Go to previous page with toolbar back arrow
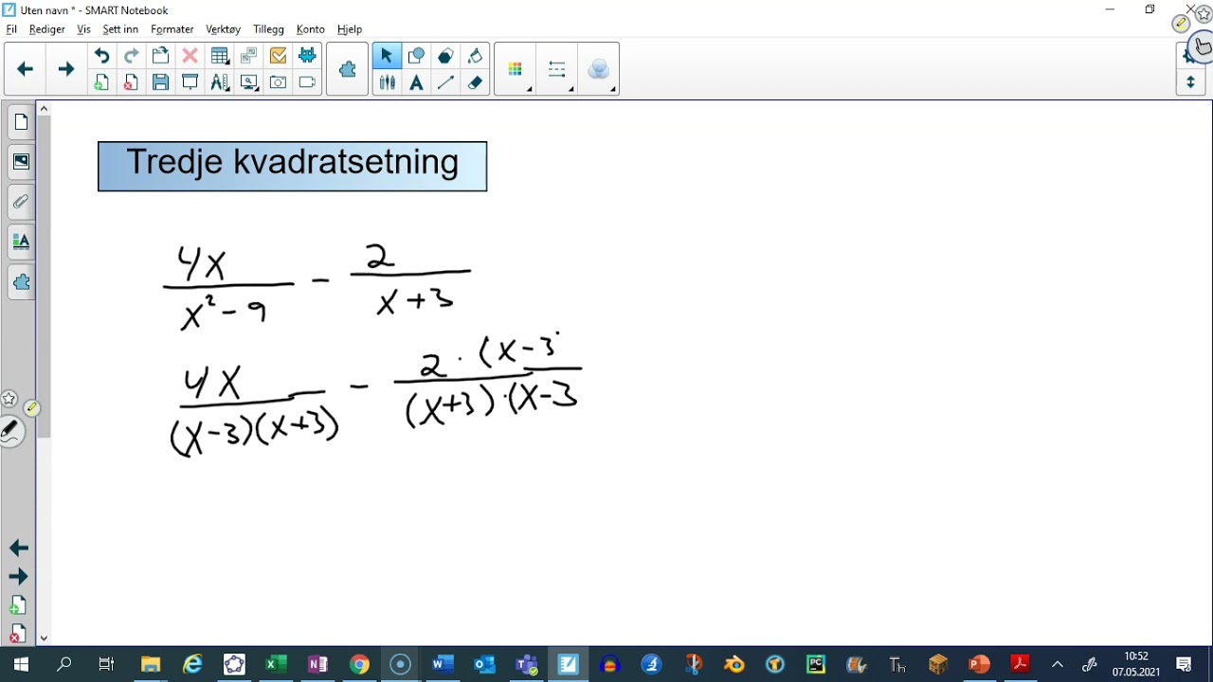Viewport: 1213px width, 682px height. 26,69
